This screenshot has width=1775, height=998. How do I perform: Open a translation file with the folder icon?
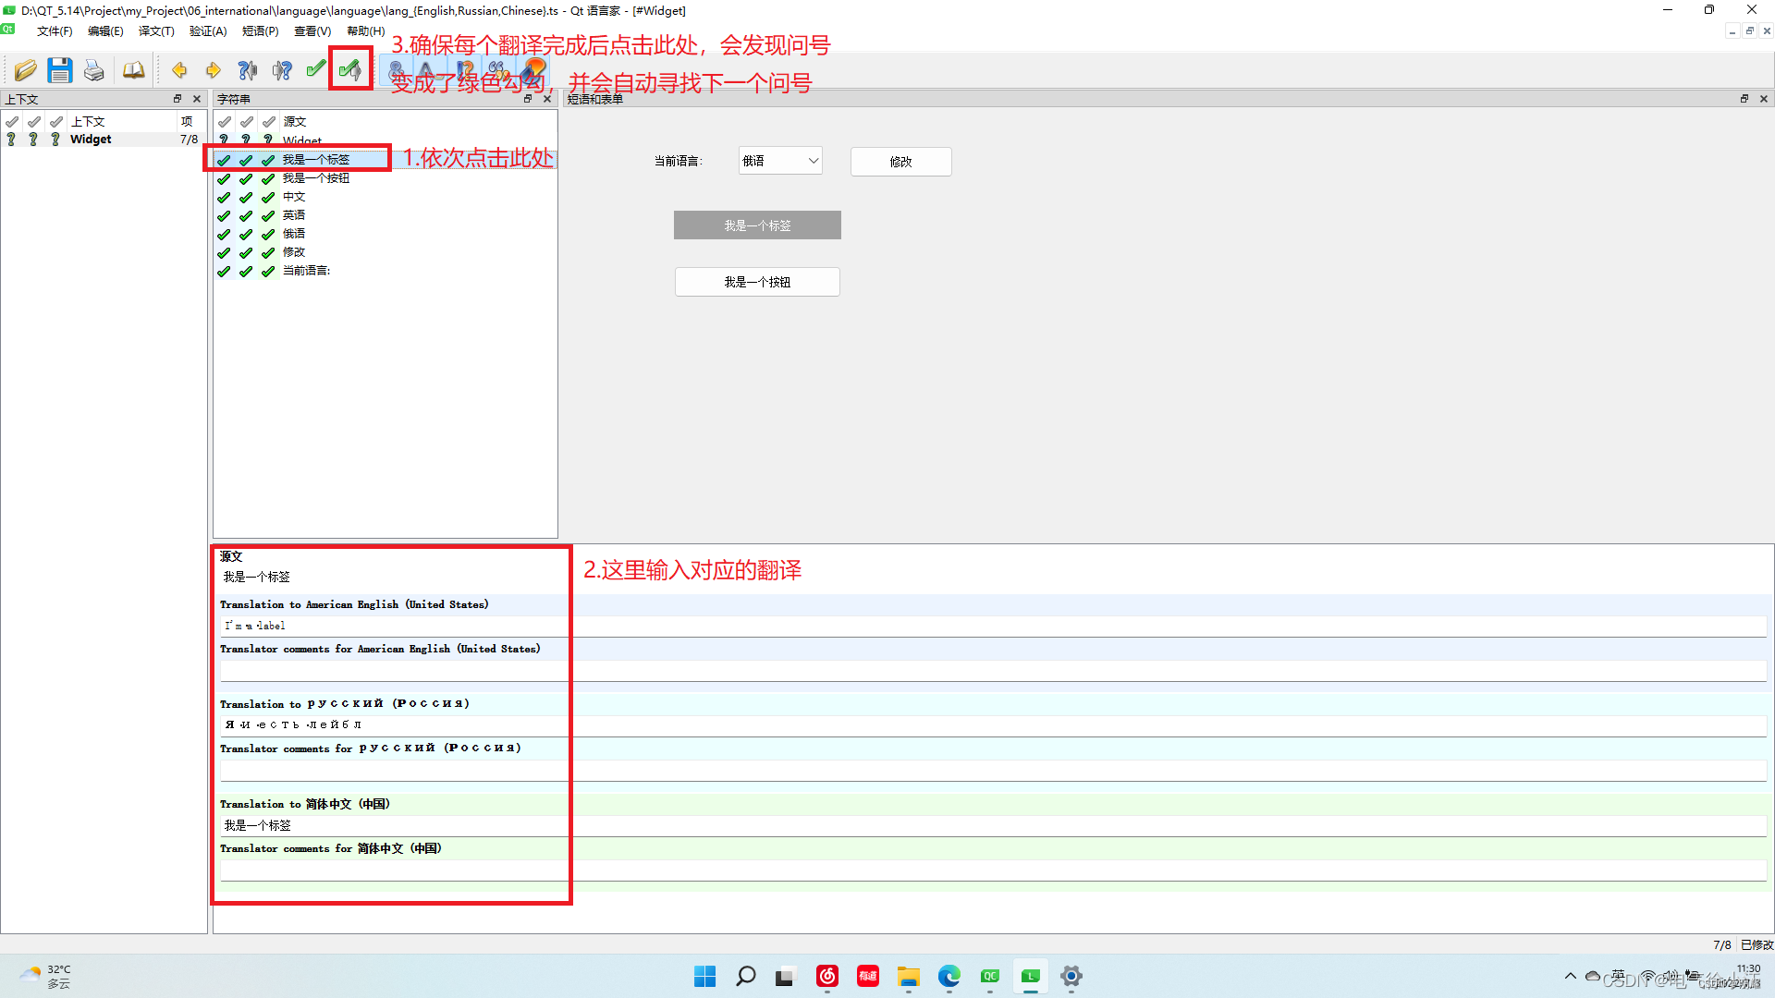tap(25, 69)
